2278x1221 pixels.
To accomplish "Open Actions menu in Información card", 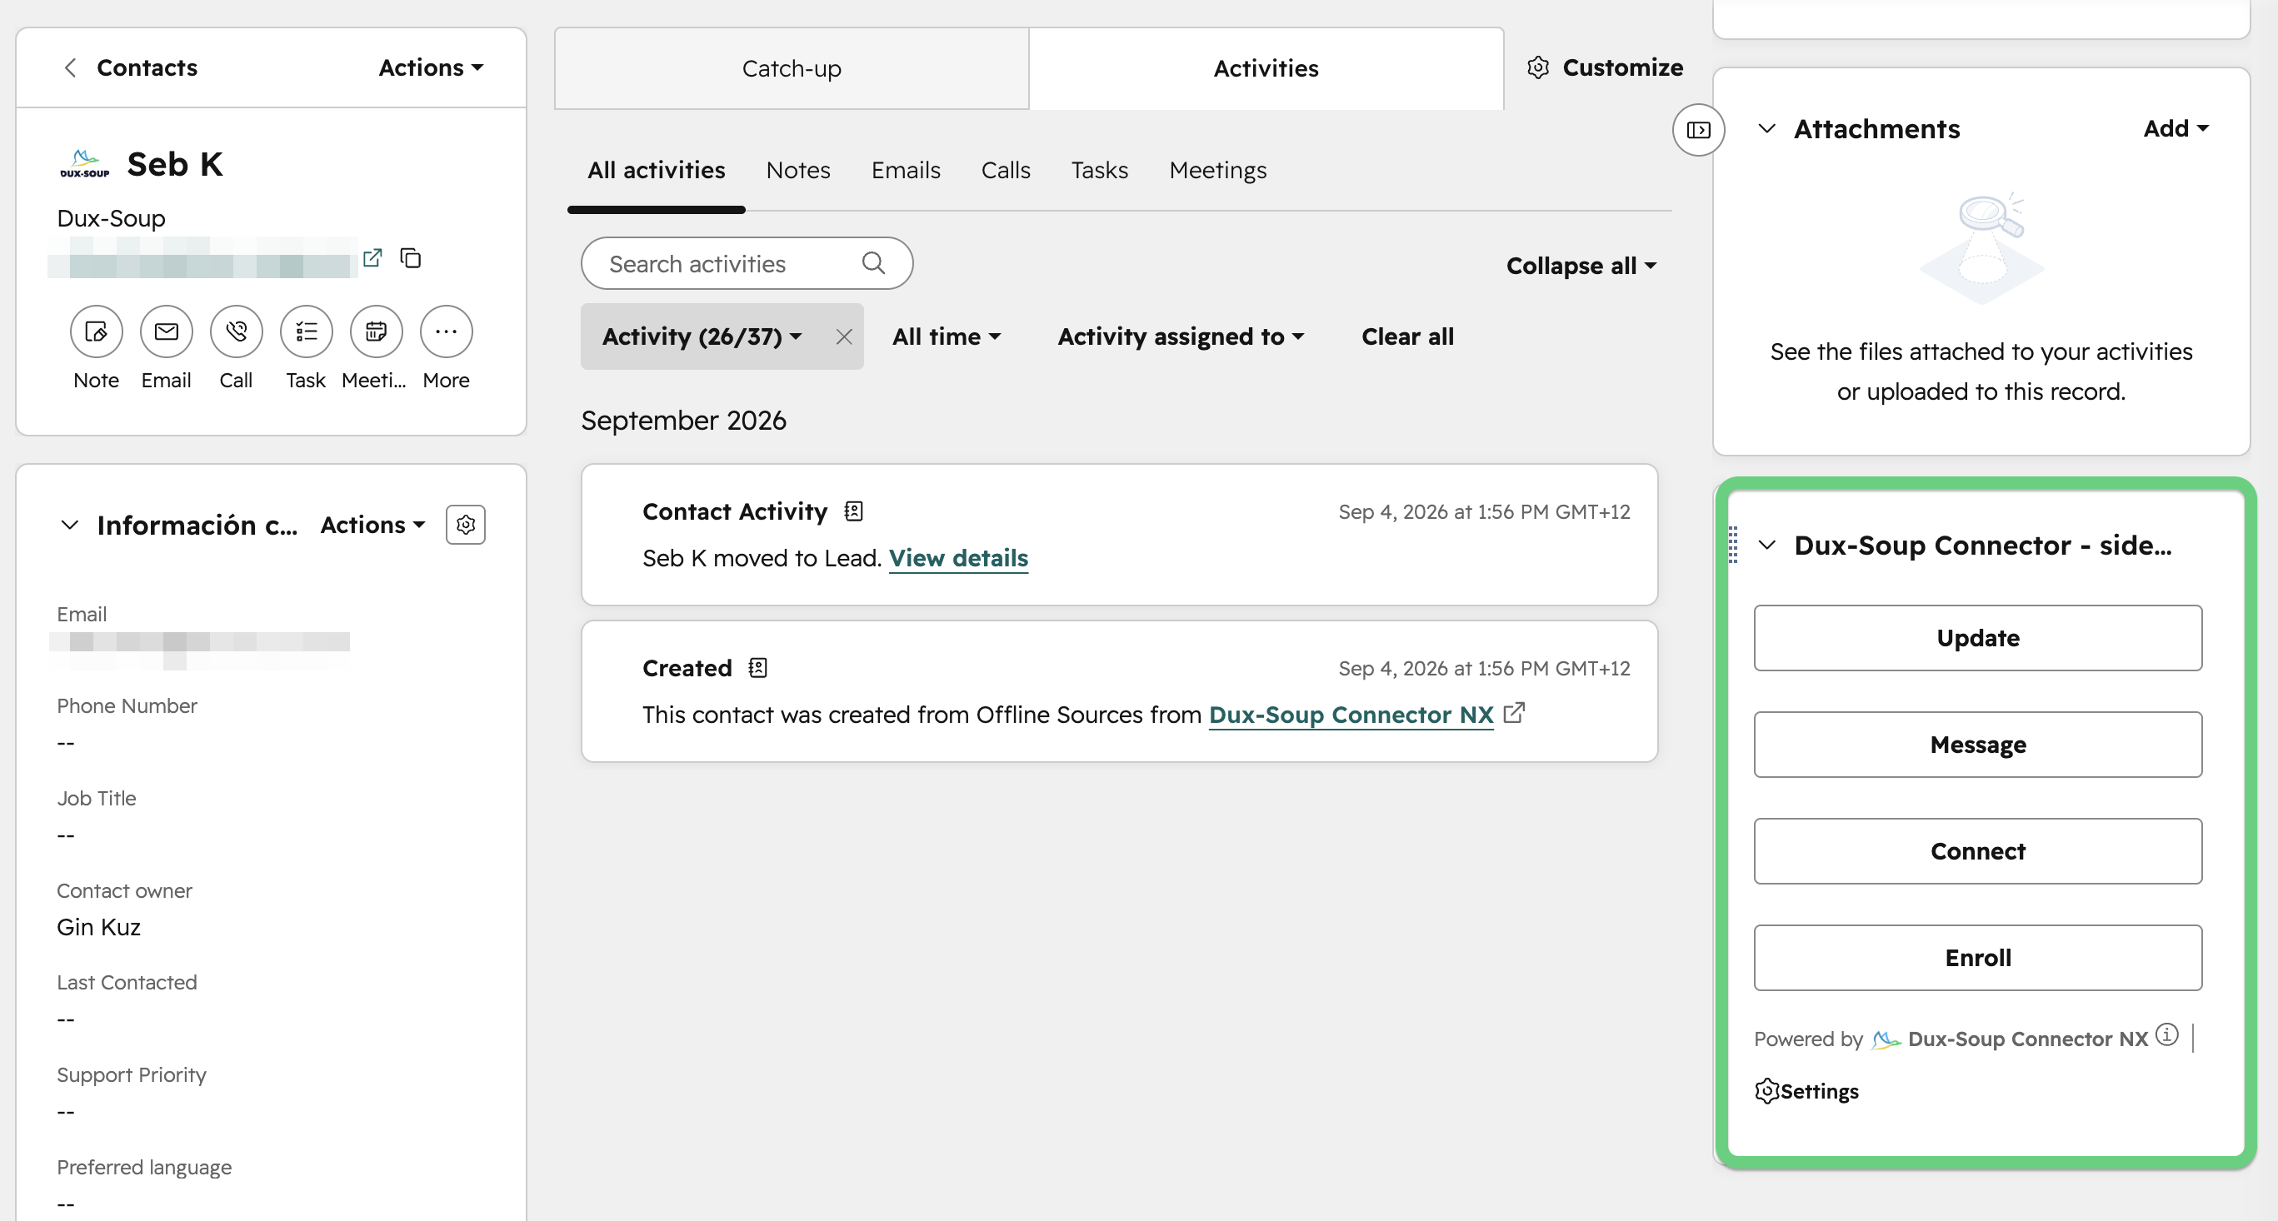I will point(372,524).
